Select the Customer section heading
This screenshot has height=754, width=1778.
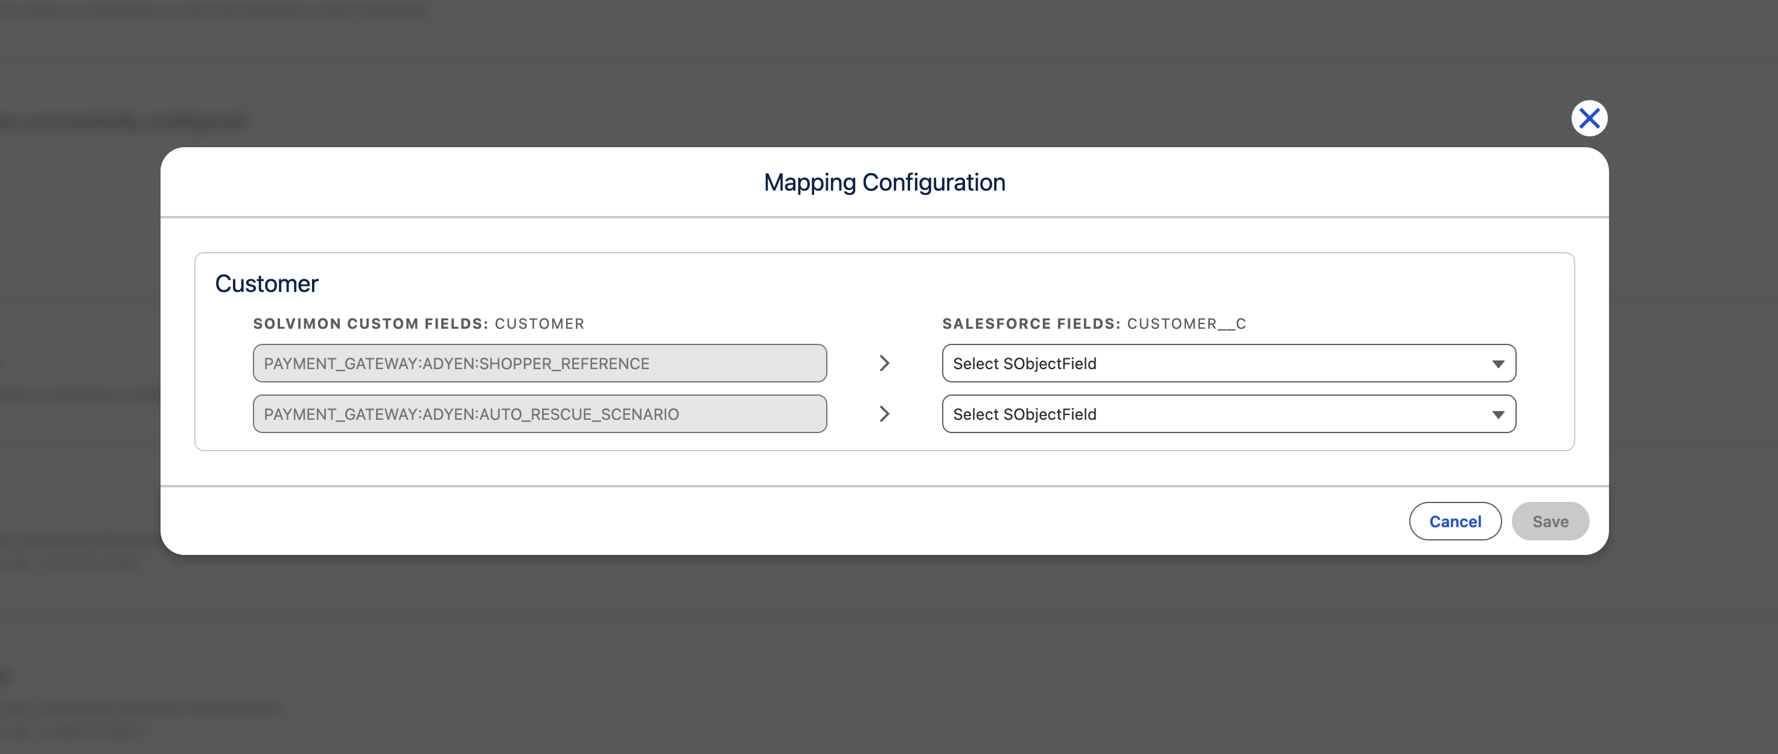pos(266,284)
